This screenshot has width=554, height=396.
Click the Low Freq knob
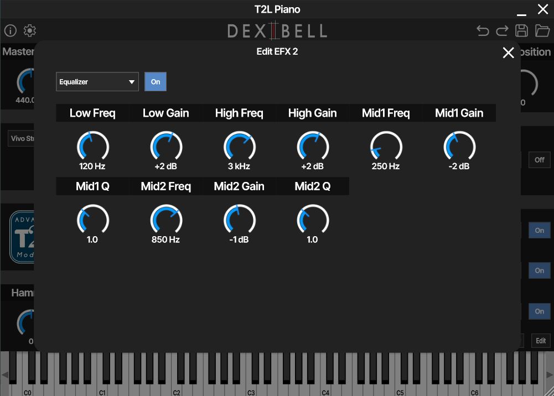pos(93,147)
